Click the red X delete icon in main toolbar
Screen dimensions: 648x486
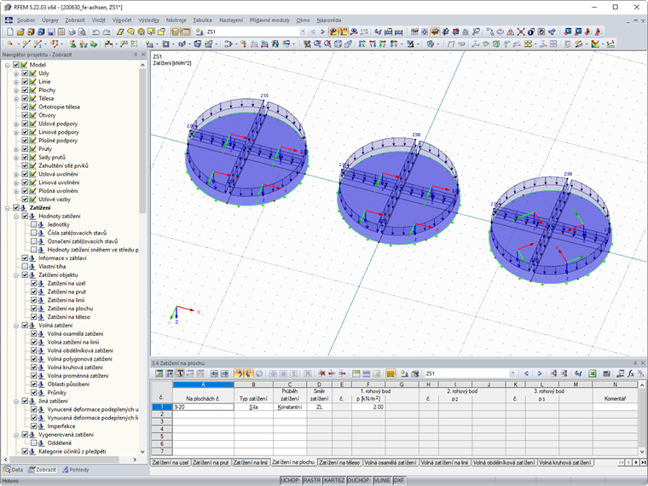(521, 32)
